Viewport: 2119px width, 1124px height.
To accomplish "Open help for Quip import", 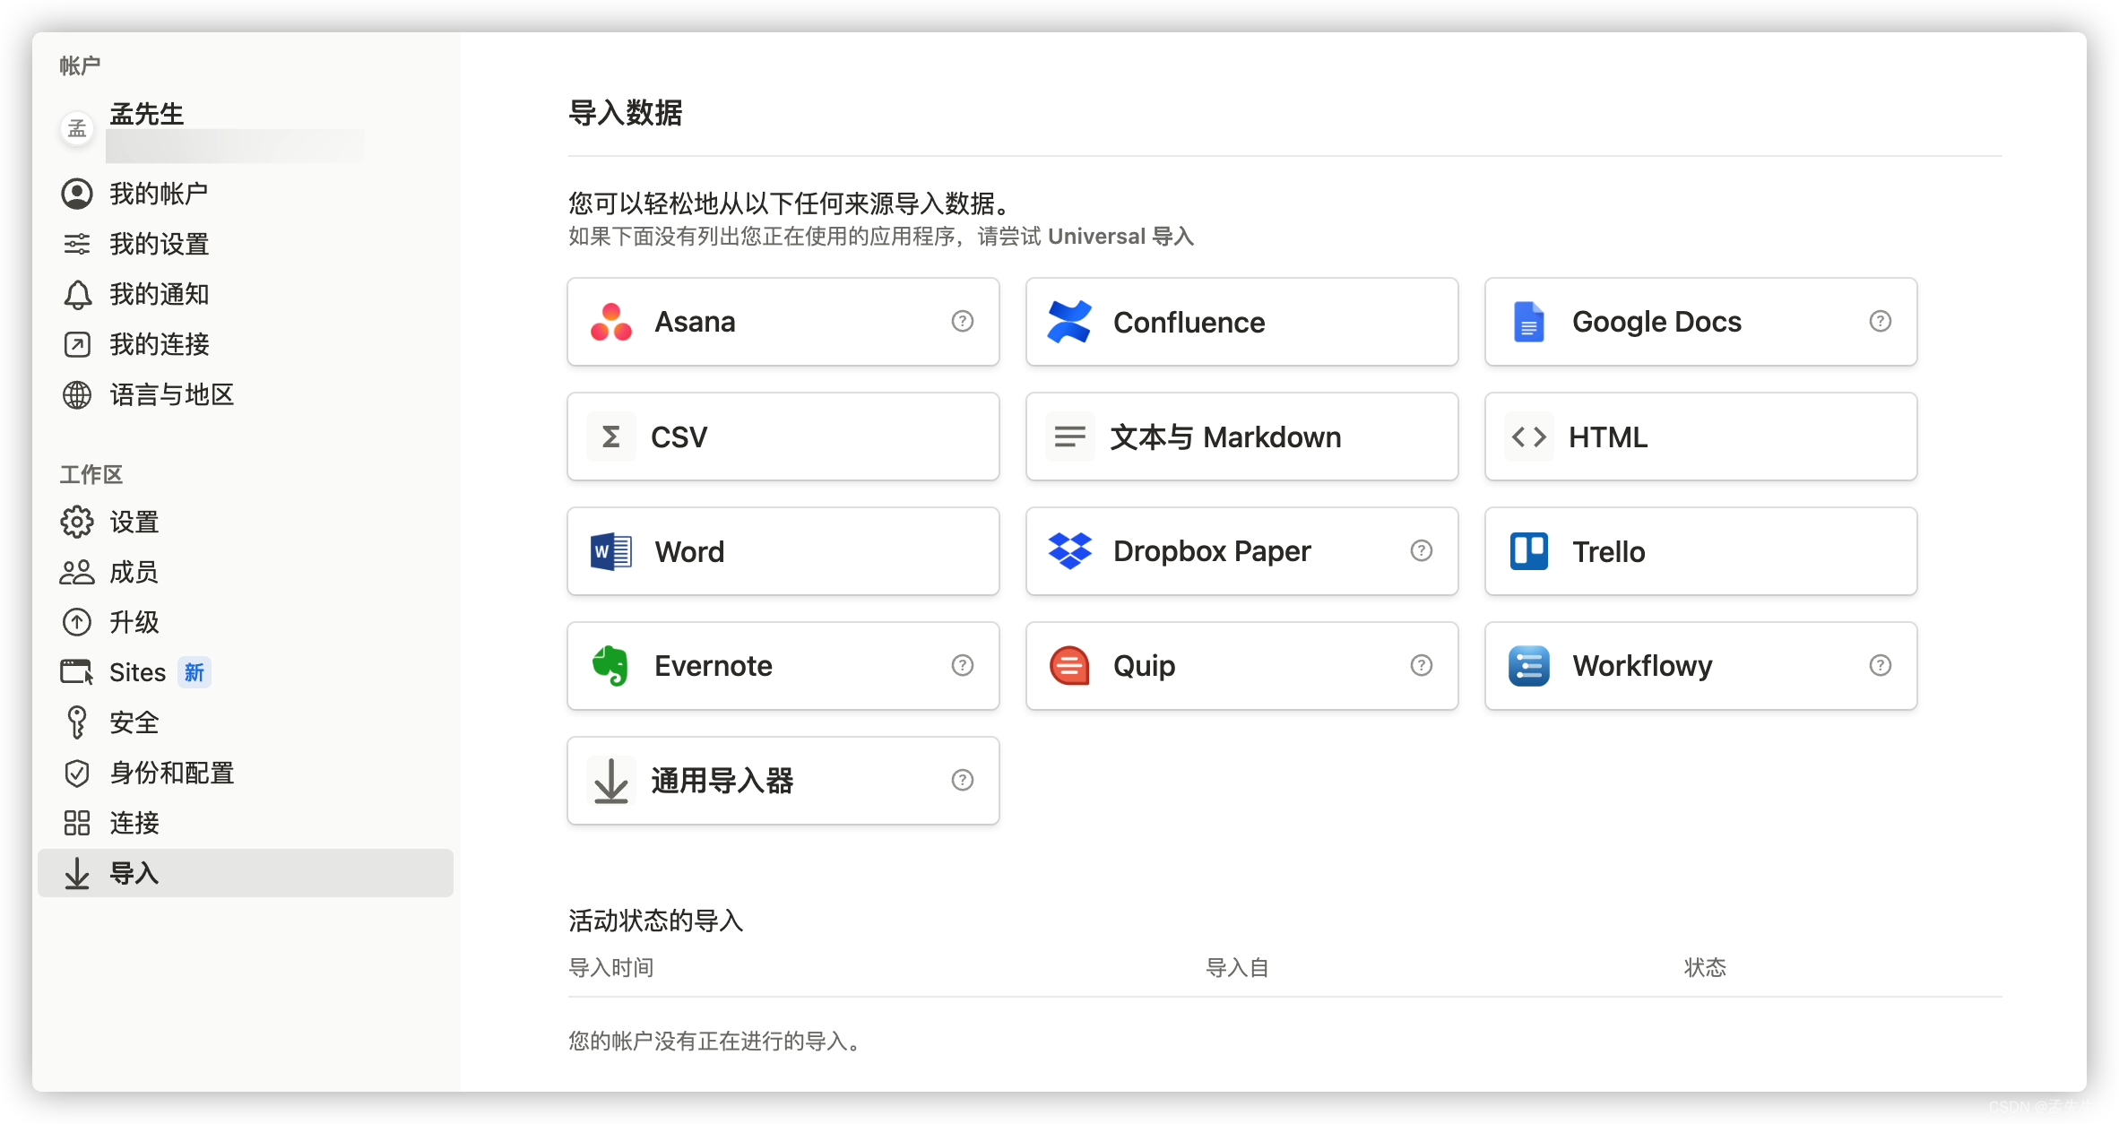I will pos(1422,665).
